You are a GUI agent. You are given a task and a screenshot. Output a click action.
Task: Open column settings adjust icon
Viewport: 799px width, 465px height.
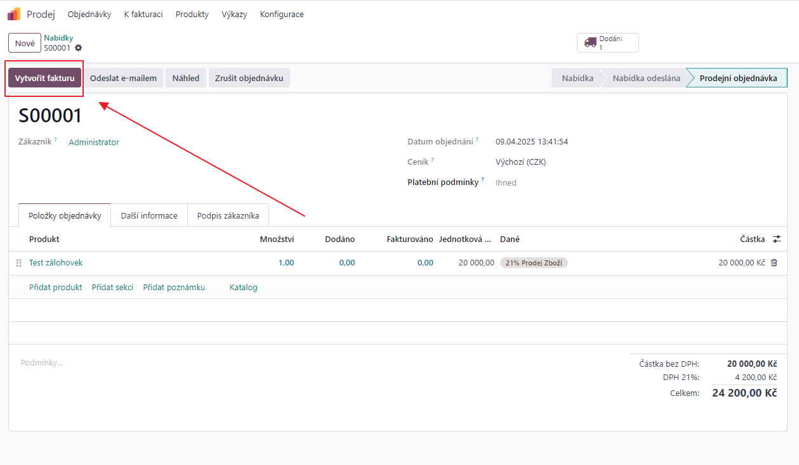pos(777,239)
